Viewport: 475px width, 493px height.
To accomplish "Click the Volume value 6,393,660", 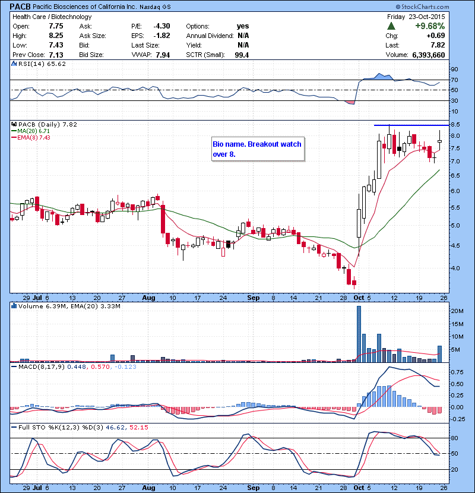I will click(429, 55).
